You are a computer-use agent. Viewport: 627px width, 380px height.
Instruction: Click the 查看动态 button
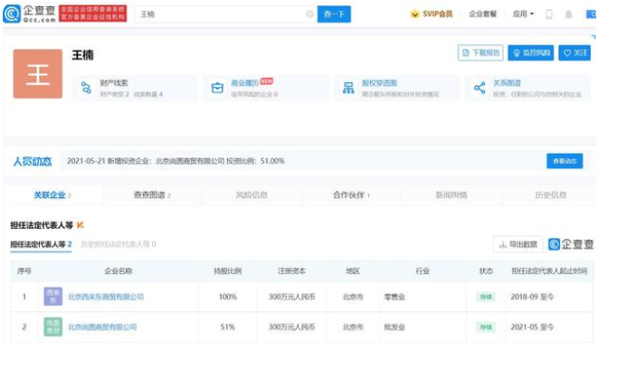tap(565, 161)
